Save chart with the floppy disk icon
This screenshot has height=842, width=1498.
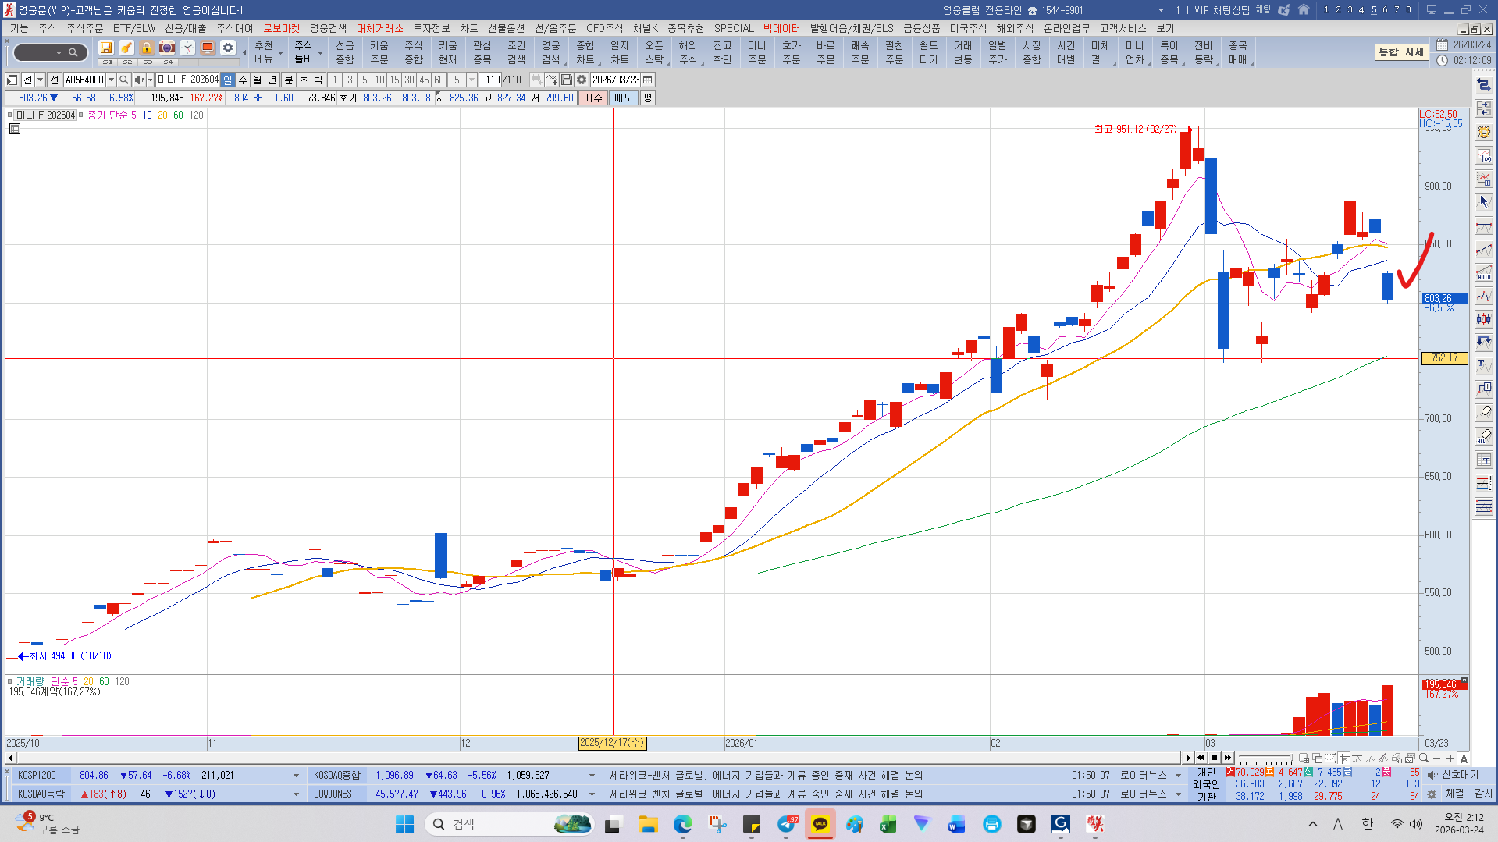point(567,80)
